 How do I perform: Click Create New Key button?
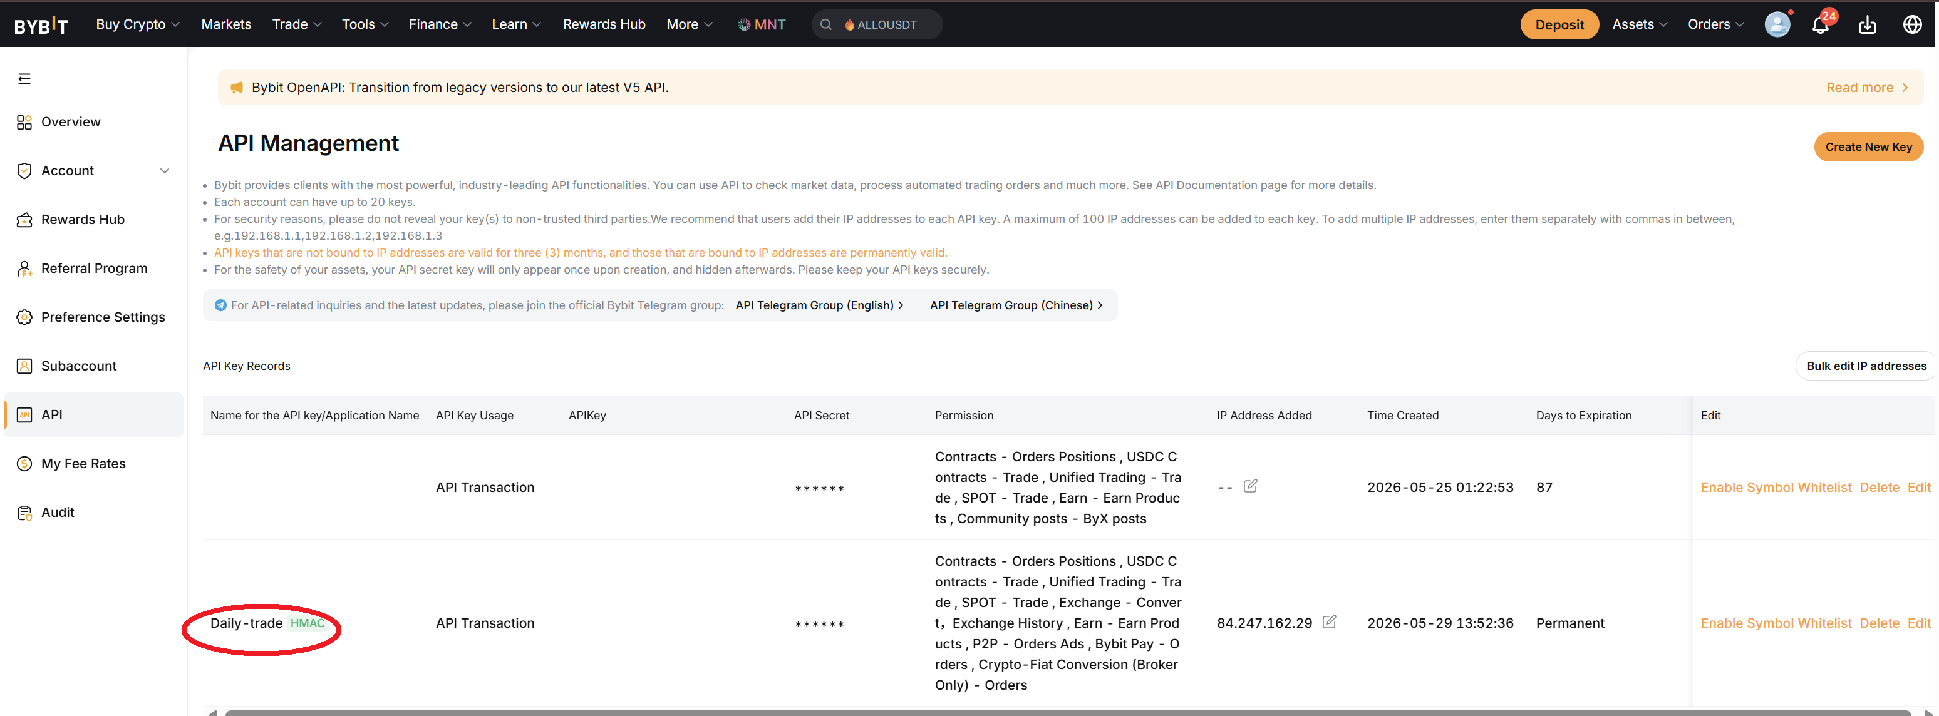pyautogui.click(x=1868, y=146)
